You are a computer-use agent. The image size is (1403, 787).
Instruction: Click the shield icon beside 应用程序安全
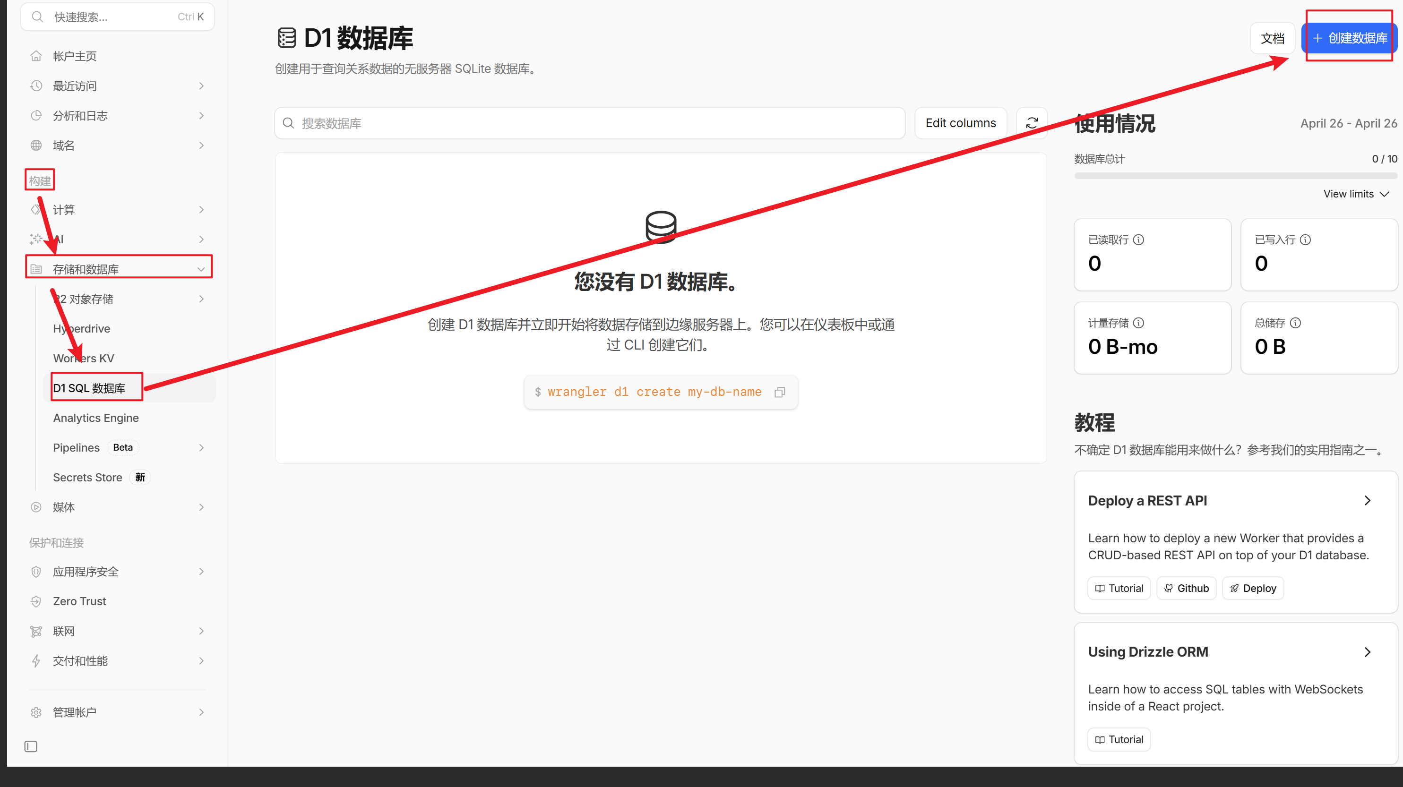tap(36, 571)
